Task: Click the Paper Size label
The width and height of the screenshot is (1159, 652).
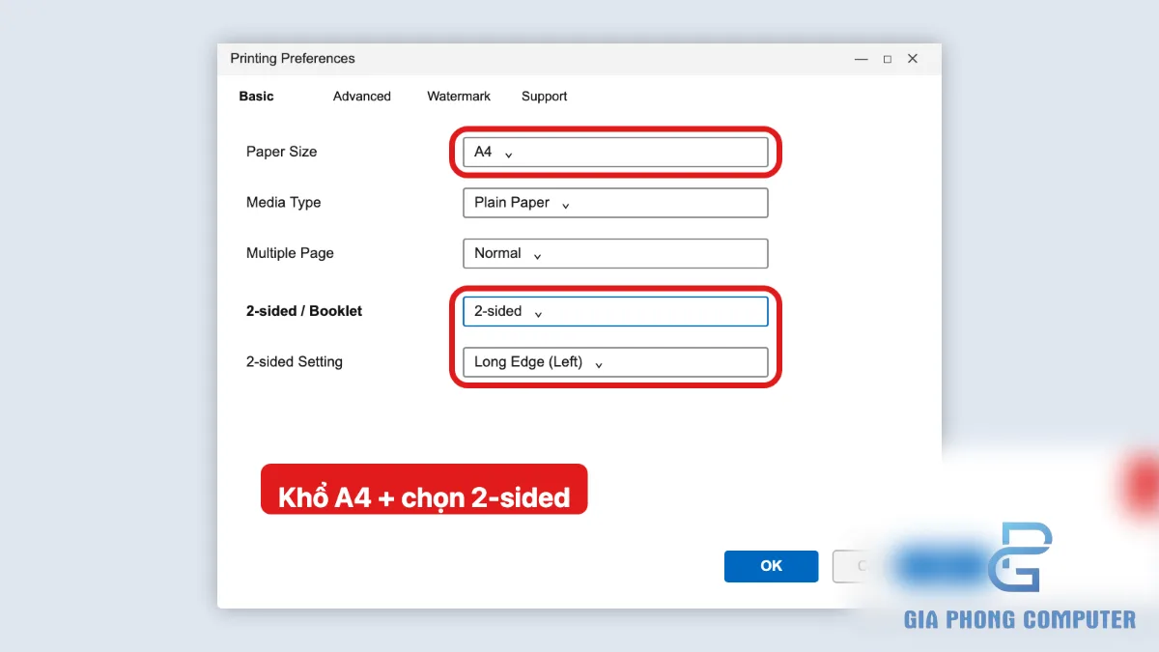Action: point(281,152)
